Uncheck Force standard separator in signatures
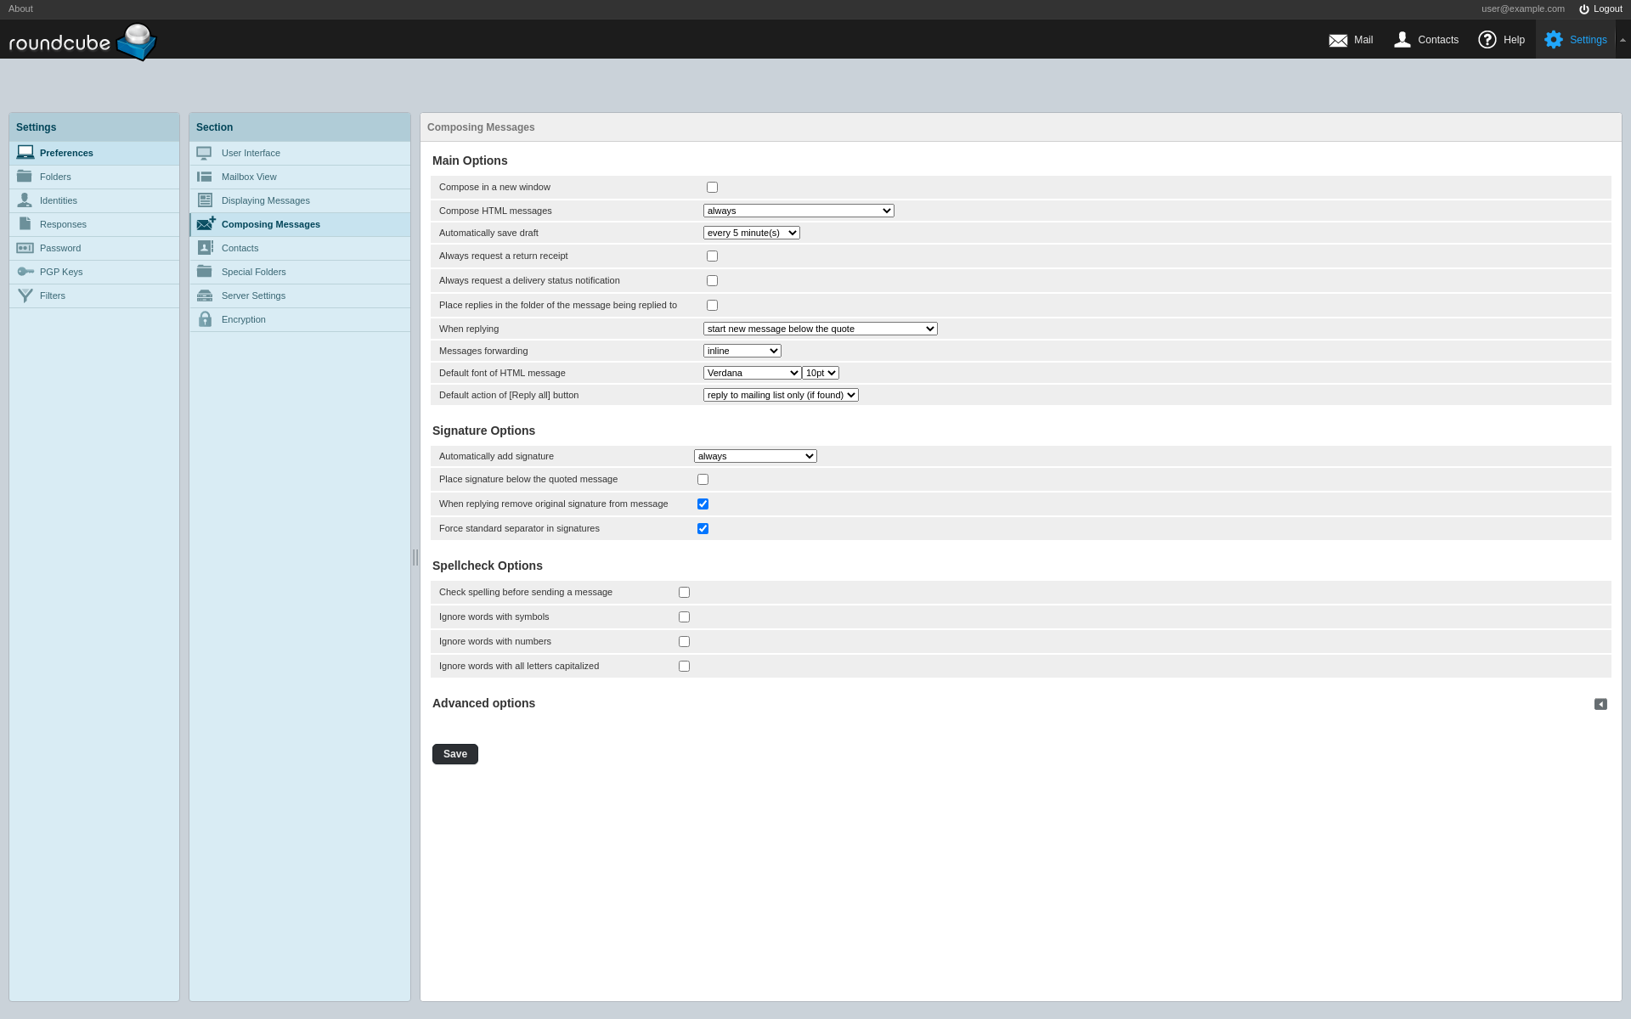This screenshot has height=1019, width=1631. [x=703, y=529]
